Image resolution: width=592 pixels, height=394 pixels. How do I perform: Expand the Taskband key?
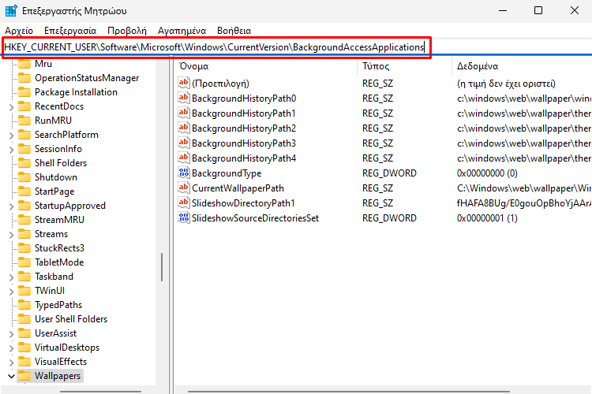click(11, 277)
